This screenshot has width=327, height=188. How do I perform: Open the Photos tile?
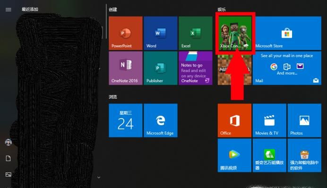pos(304,120)
